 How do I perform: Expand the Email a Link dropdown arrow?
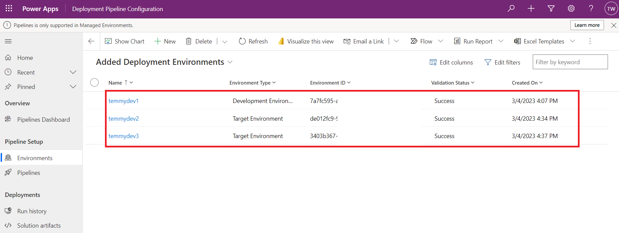coord(396,41)
